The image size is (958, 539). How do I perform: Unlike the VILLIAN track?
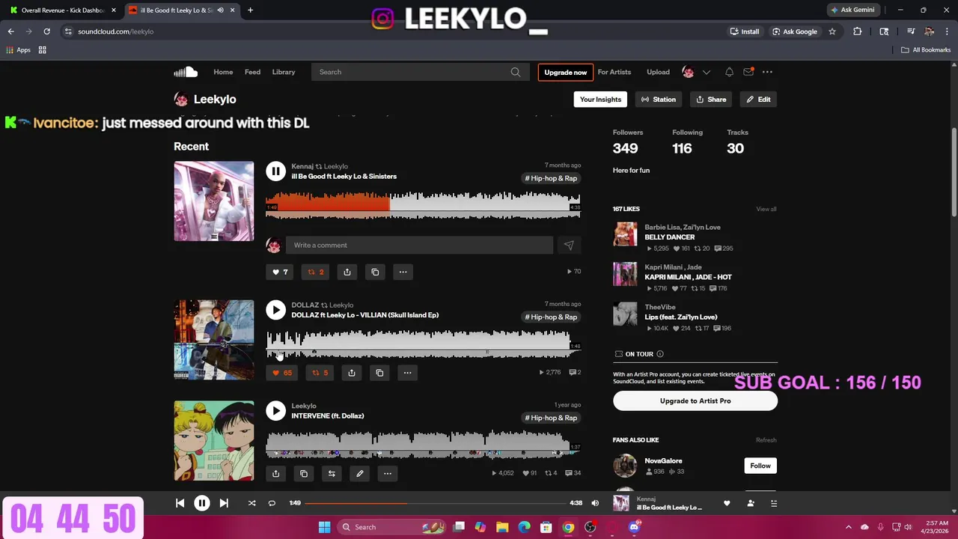tap(282, 373)
